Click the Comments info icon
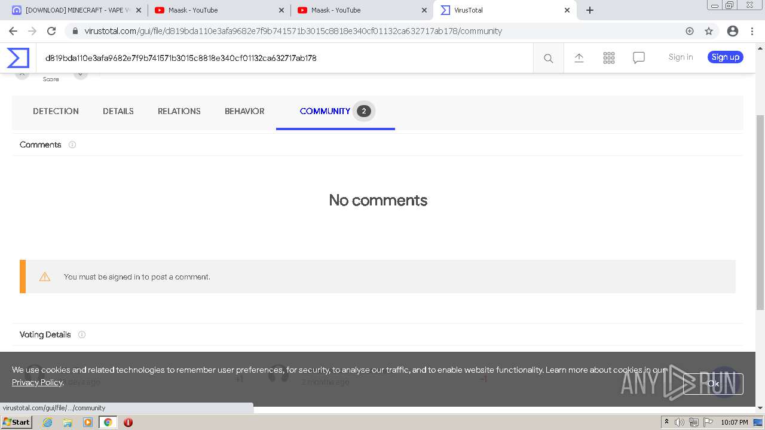Viewport: 765px width, 430px height. coord(72,145)
